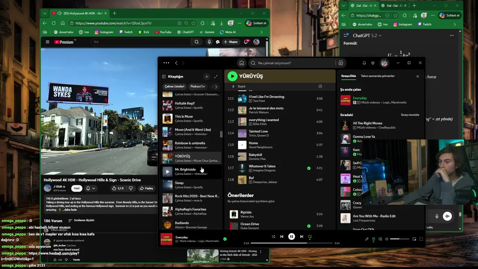Go back in Spotify navigation
Image resolution: width=478 pixels, height=269 pixels.
pos(176,63)
